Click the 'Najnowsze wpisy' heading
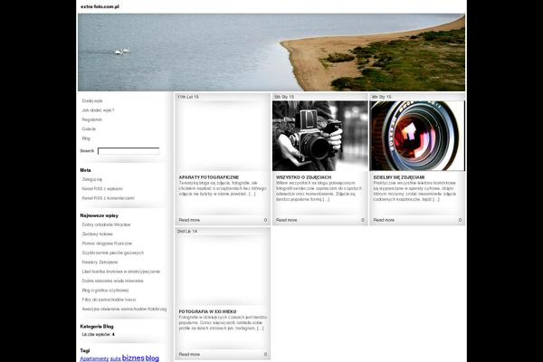This screenshot has width=543, height=362. coord(99,215)
